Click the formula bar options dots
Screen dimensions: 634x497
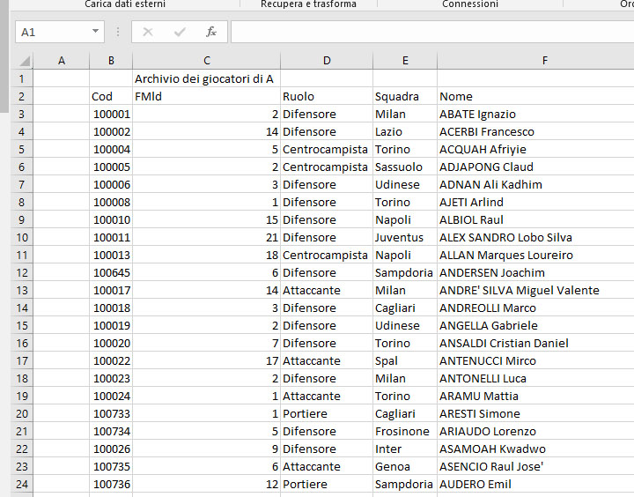click(x=118, y=32)
